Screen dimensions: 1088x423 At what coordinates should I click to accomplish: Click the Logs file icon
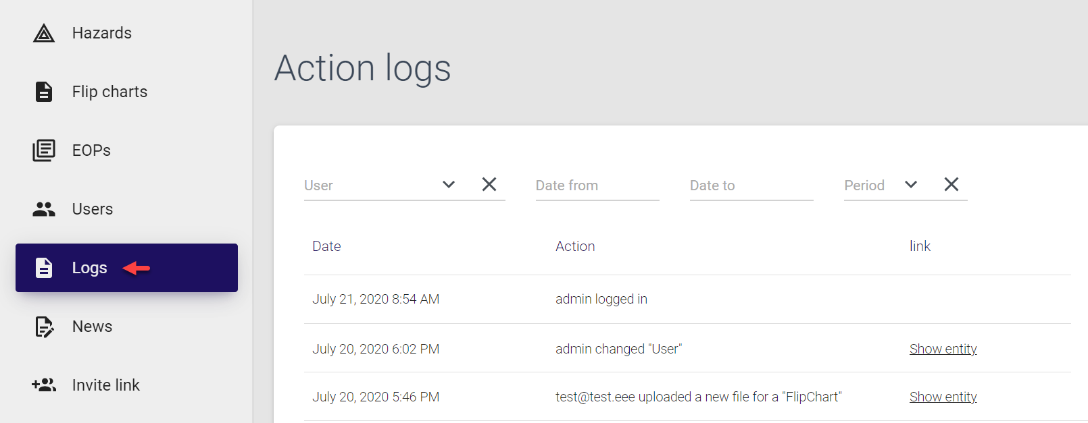coord(44,268)
